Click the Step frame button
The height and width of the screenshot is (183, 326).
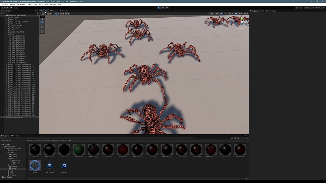click(167, 8)
